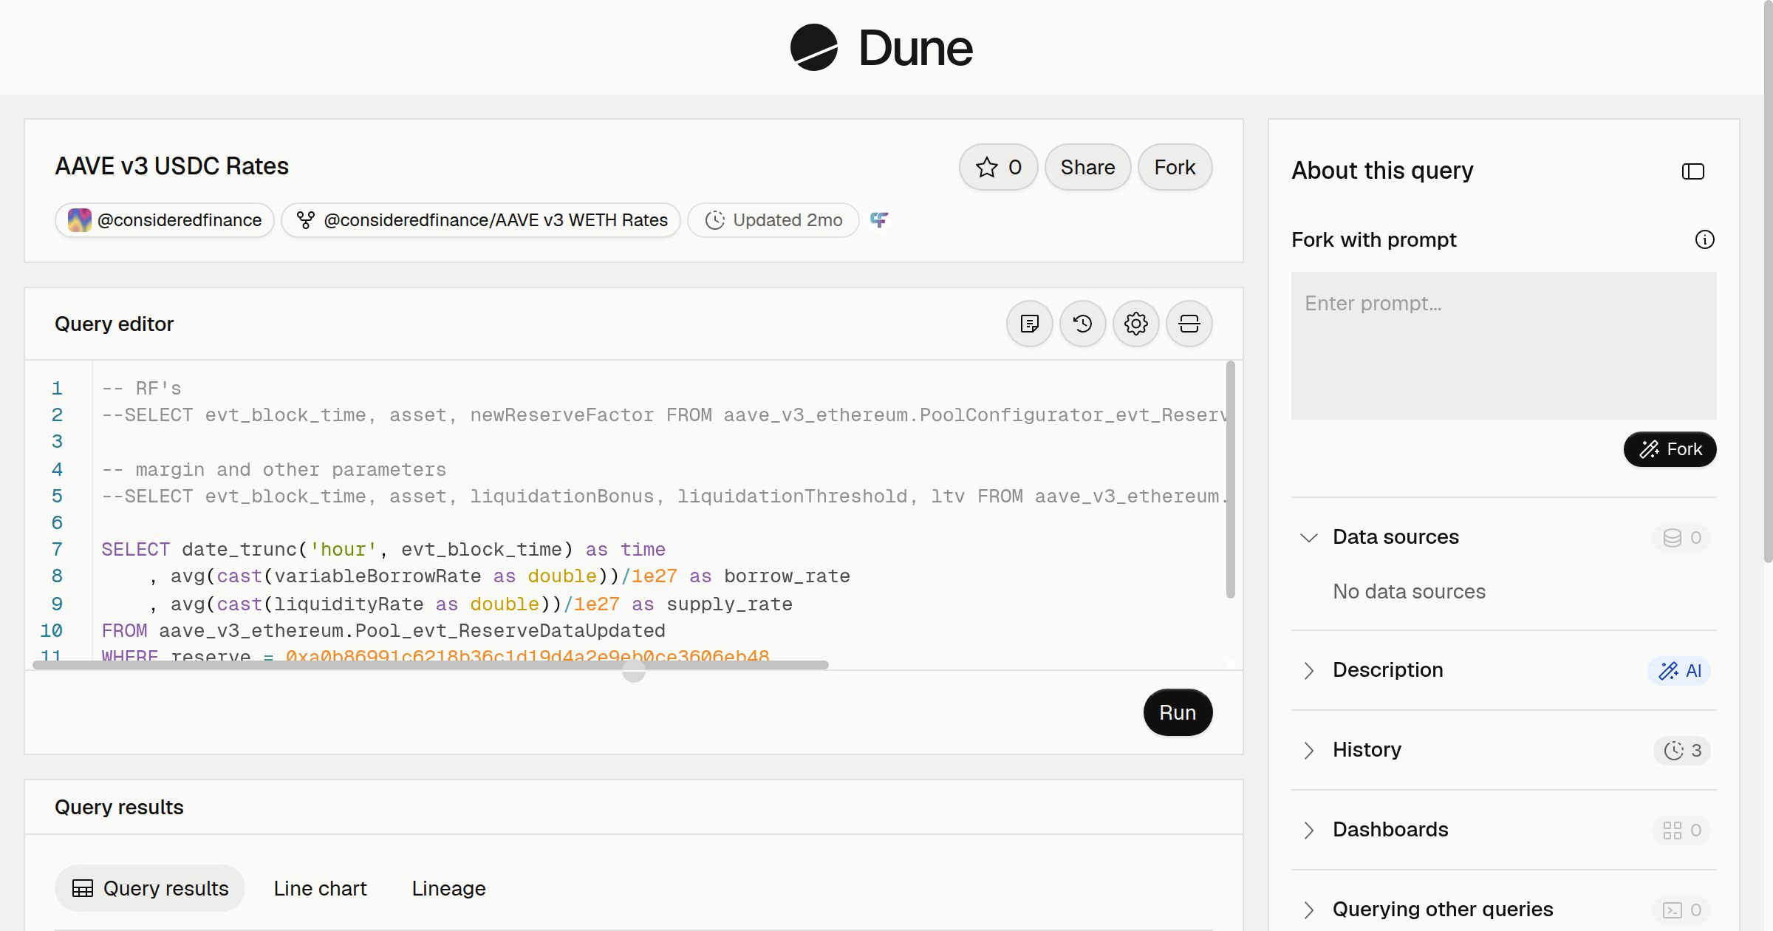Image resolution: width=1773 pixels, height=931 pixels.
Task: Collapse the About this query side panel
Action: [1692, 171]
